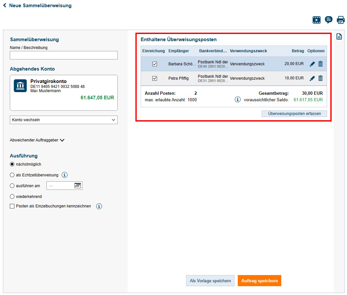Click the printer icon
Viewport: 347px width, 295px height.
coord(340,20)
